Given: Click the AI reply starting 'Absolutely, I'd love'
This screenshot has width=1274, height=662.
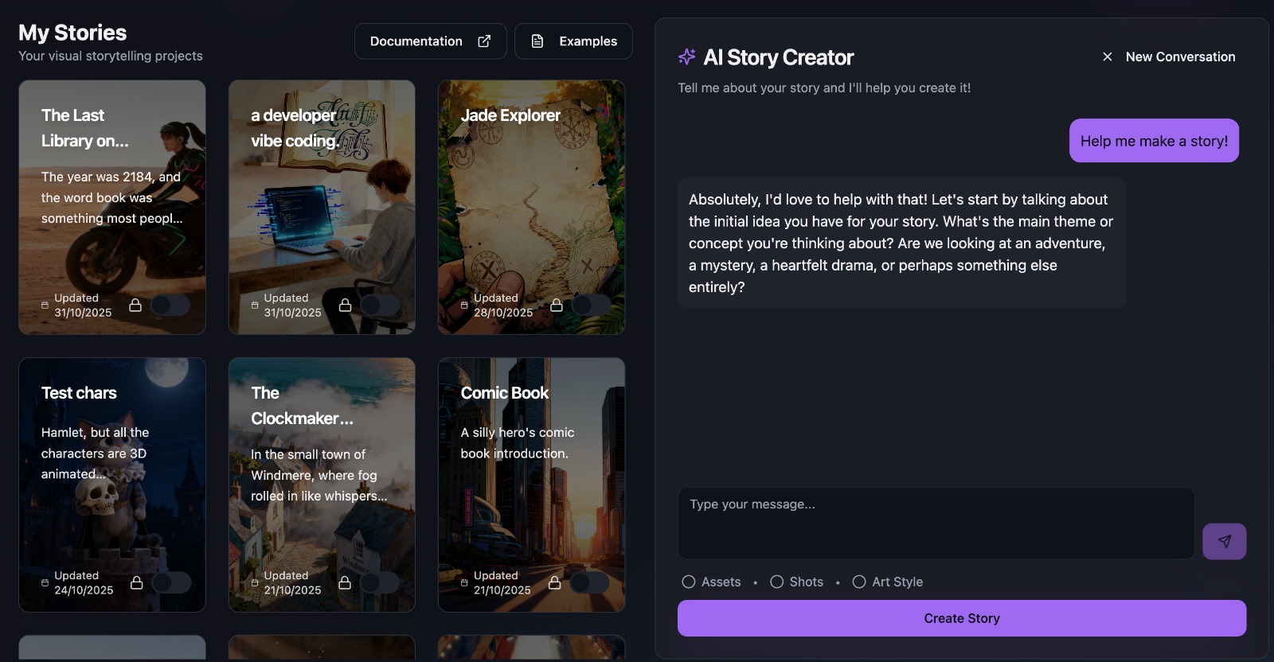Looking at the screenshot, I should pos(902,243).
